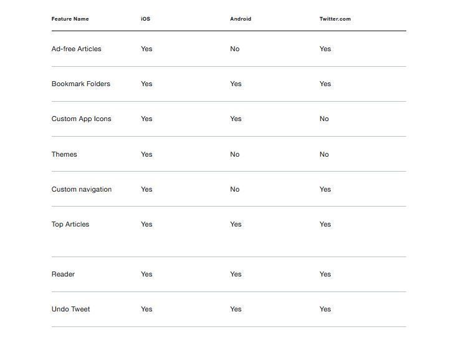Click Twitter.com's No value for Themes

(324, 154)
